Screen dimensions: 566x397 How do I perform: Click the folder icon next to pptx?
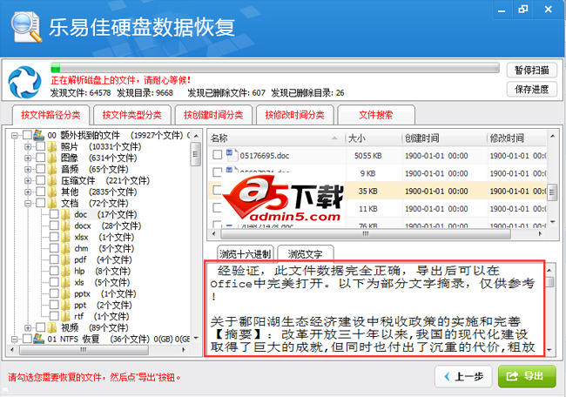[65, 293]
